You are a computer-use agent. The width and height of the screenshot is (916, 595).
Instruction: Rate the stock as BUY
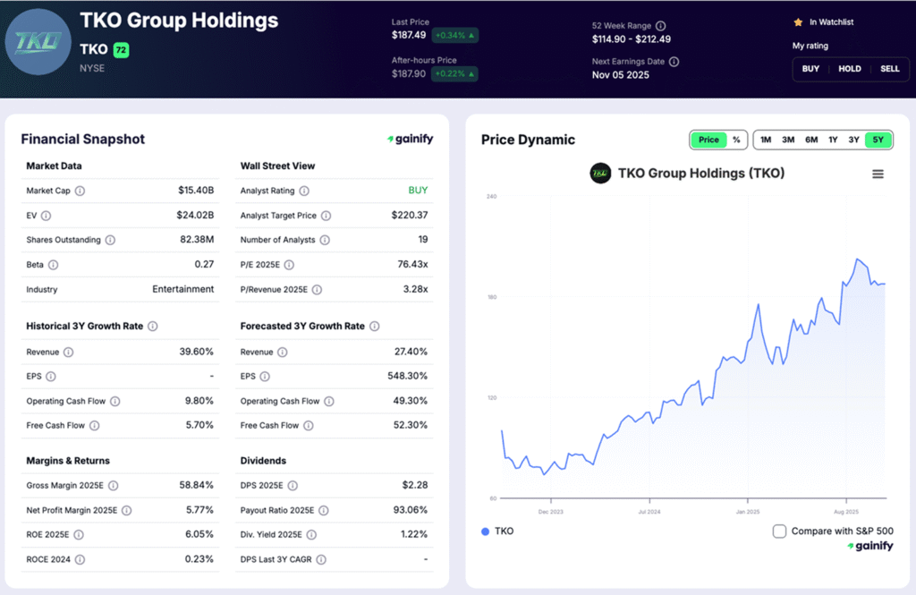810,69
